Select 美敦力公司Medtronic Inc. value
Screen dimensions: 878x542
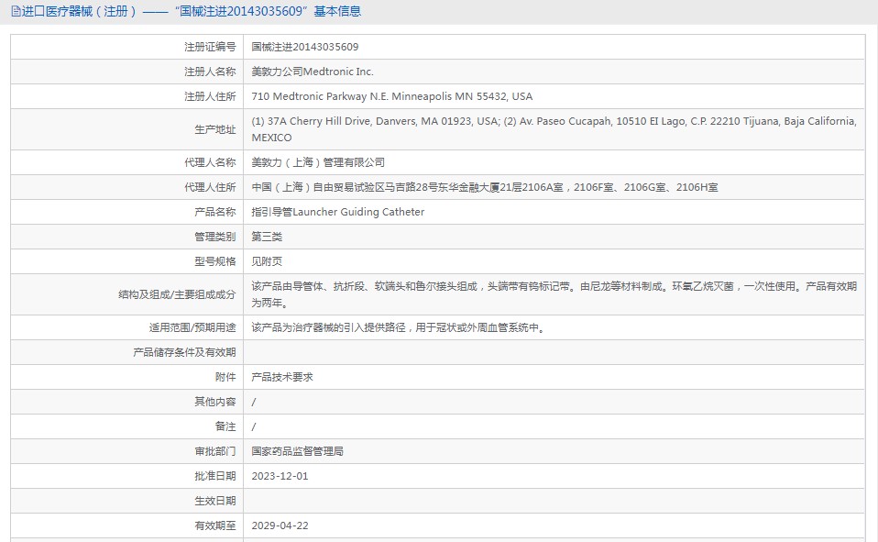pos(313,72)
